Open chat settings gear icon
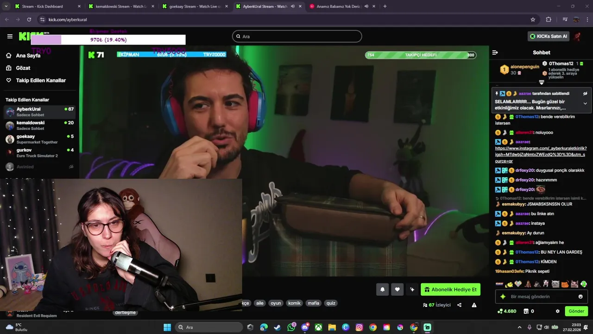 tap(558, 311)
